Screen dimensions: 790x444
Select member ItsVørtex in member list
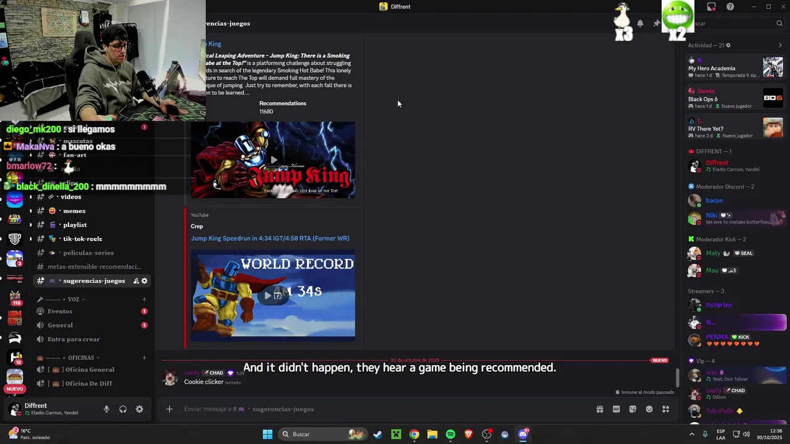click(x=736, y=305)
